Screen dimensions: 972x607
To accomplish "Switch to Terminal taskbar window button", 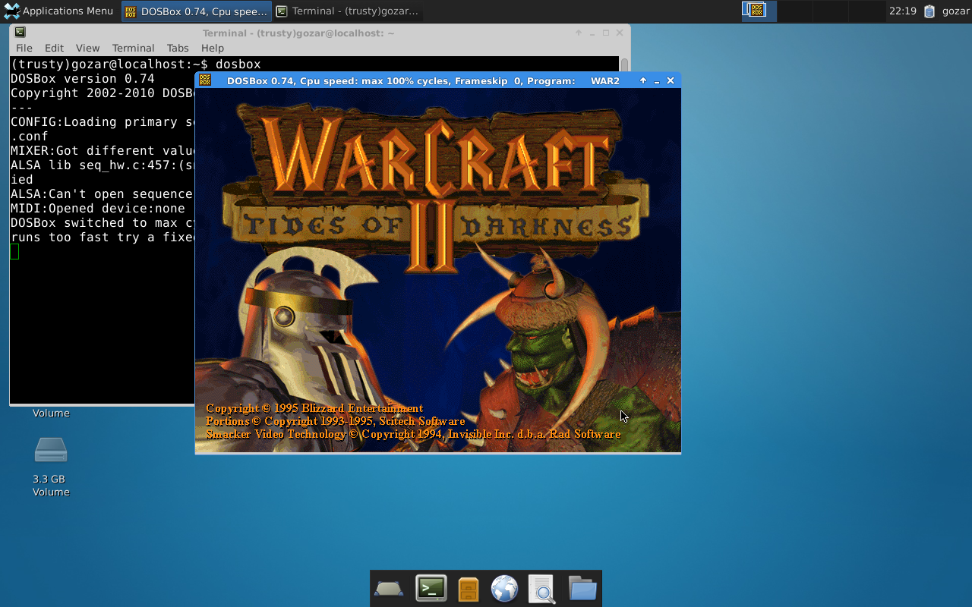I will (348, 11).
